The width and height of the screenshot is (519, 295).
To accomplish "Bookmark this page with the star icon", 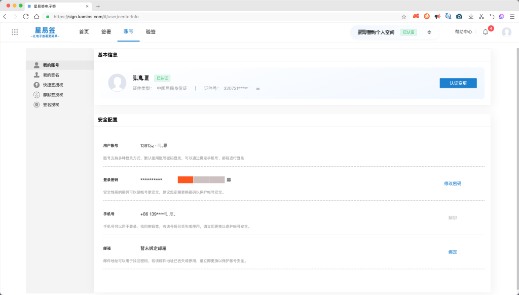I will [x=404, y=17].
